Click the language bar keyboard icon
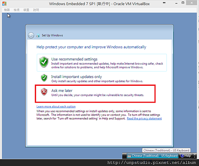This screenshot has width=199, height=166. [x=129, y=156]
